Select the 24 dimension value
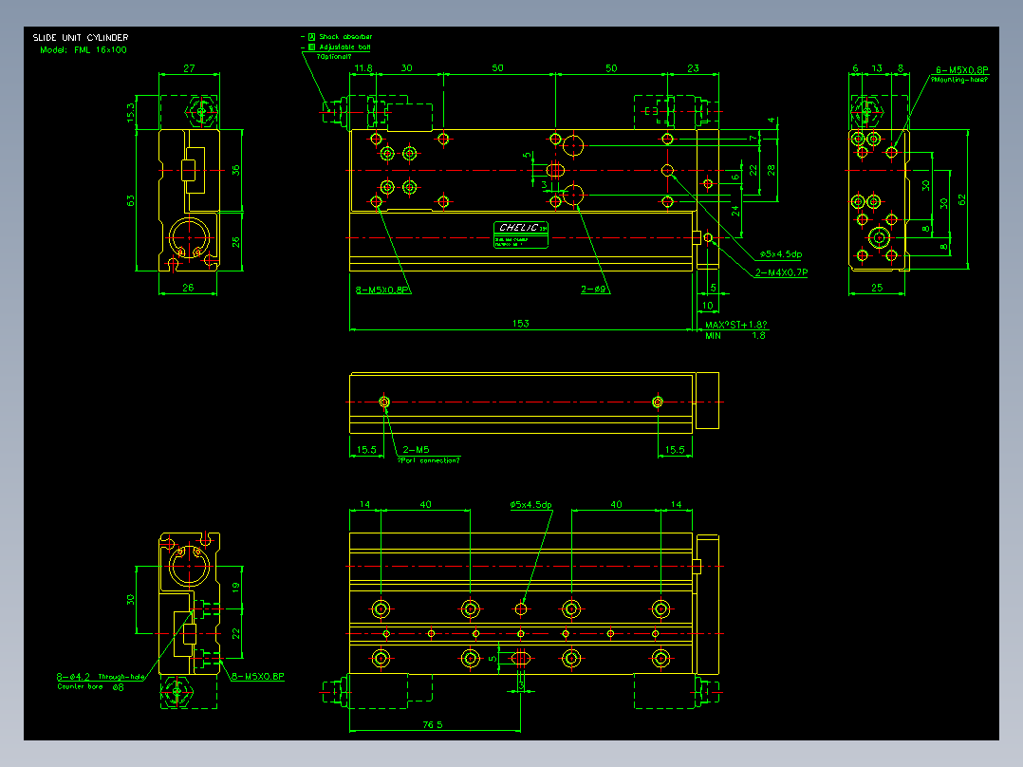Screen dimensions: 1023x767 pyautogui.click(x=735, y=211)
